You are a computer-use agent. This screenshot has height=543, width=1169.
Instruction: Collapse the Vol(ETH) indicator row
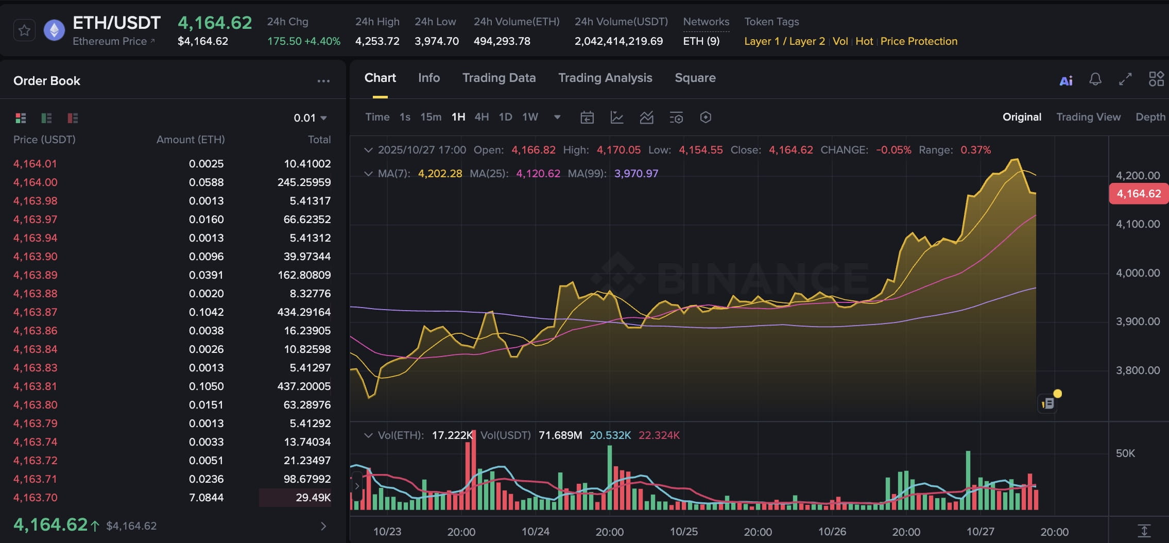pos(368,435)
